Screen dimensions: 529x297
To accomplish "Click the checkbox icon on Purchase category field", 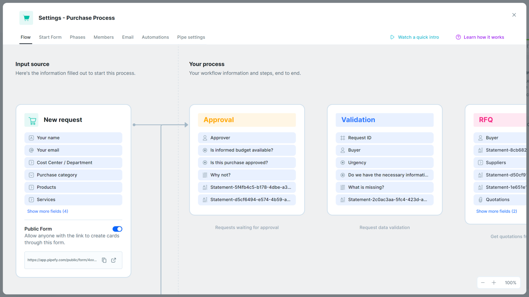I will [31, 175].
